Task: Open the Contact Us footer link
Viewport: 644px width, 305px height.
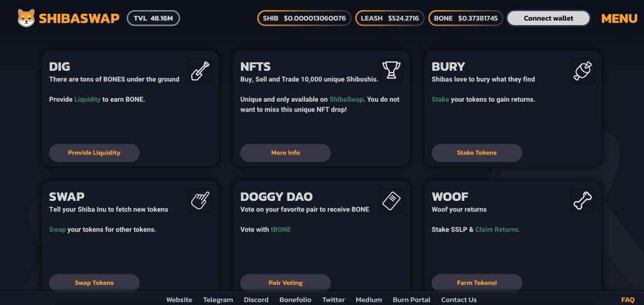Action: 458,300
